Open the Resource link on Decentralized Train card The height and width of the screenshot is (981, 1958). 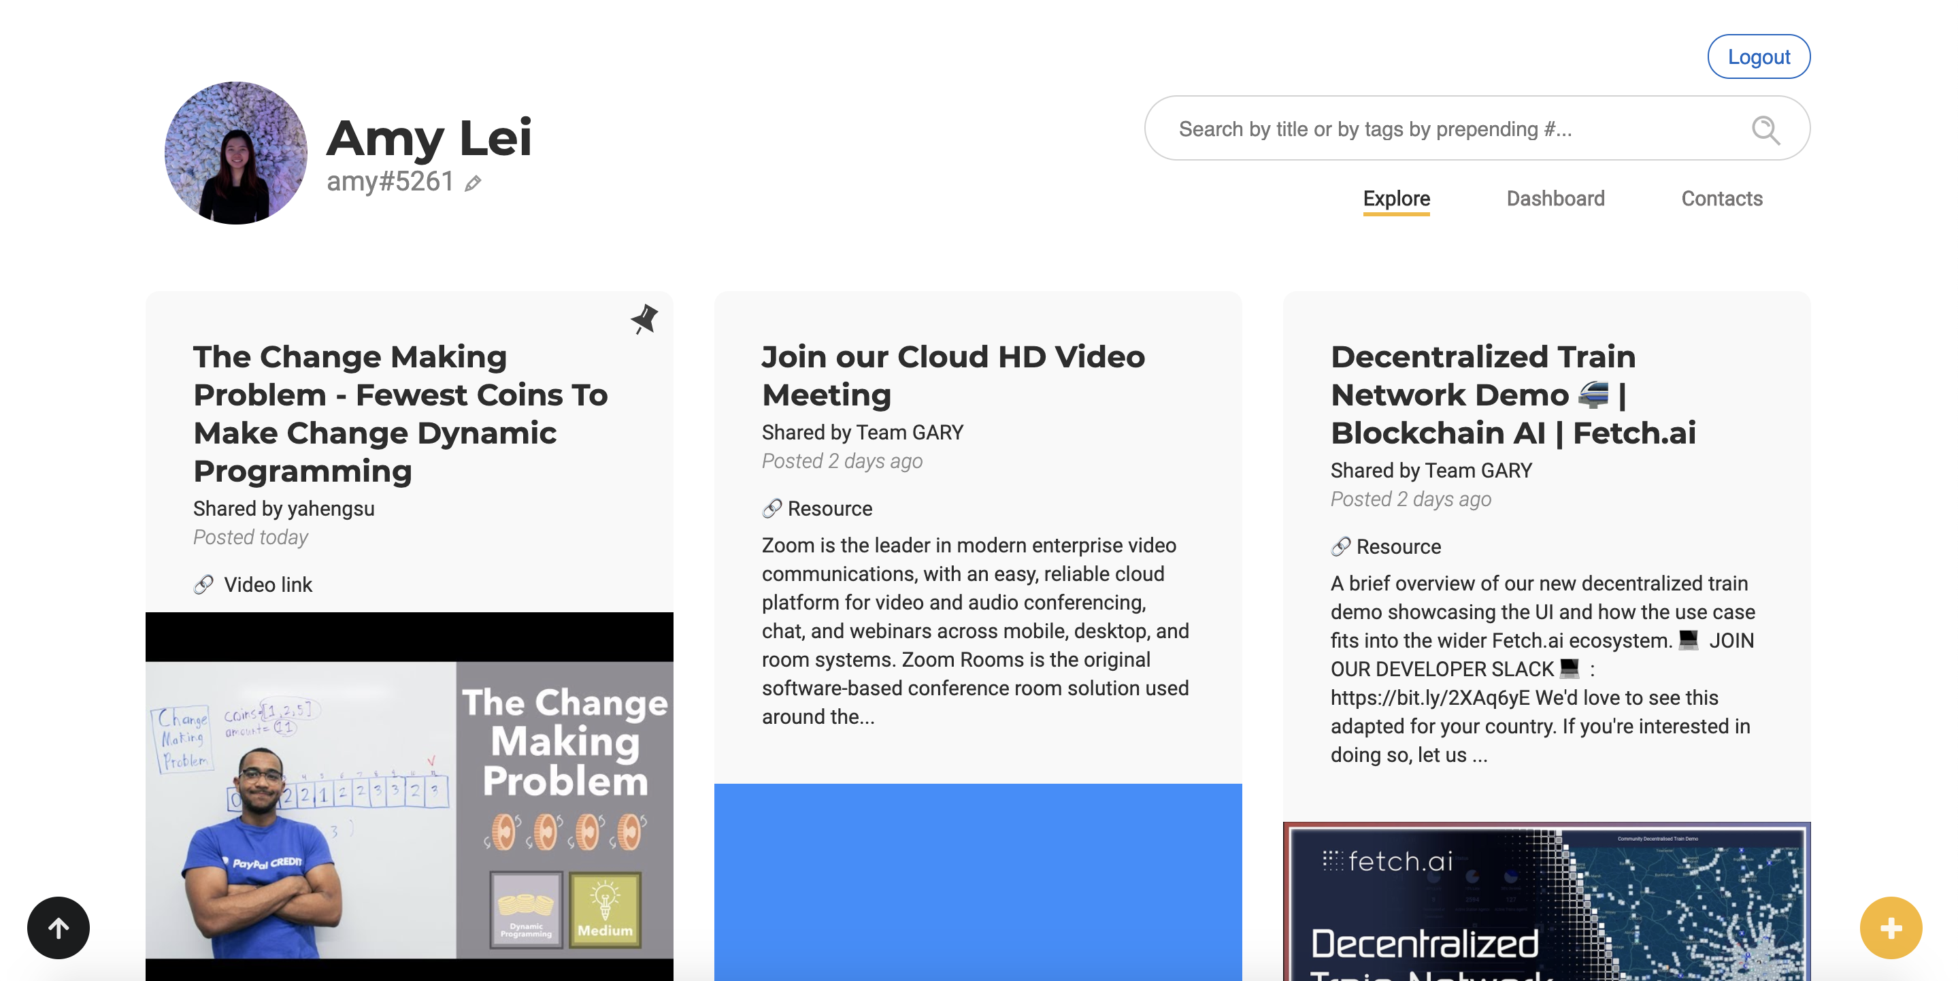pos(1398,546)
